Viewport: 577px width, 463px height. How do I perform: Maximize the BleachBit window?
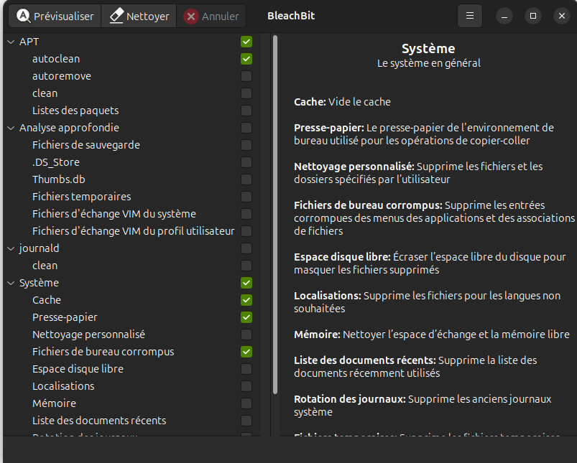tap(533, 17)
